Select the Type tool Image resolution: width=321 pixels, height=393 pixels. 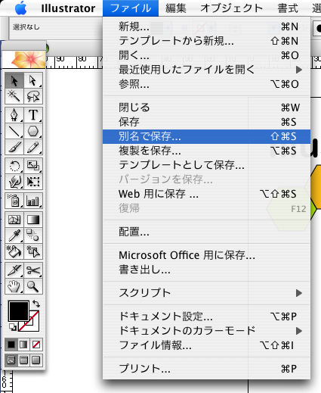33,115
